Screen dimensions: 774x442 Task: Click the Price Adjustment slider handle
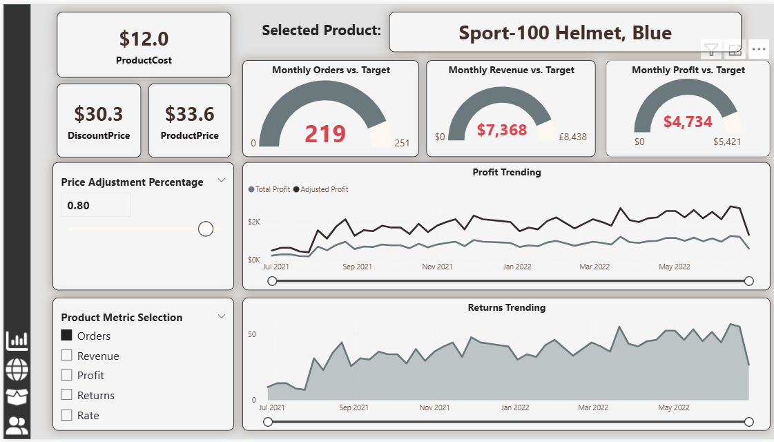click(x=205, y=229)
